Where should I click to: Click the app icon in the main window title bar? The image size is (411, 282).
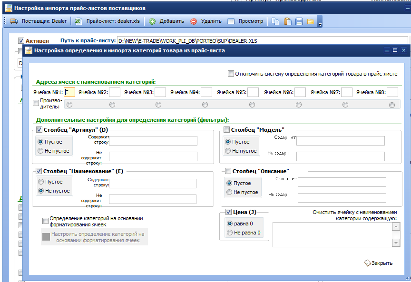pyautogui.click(x=9, y=8)
